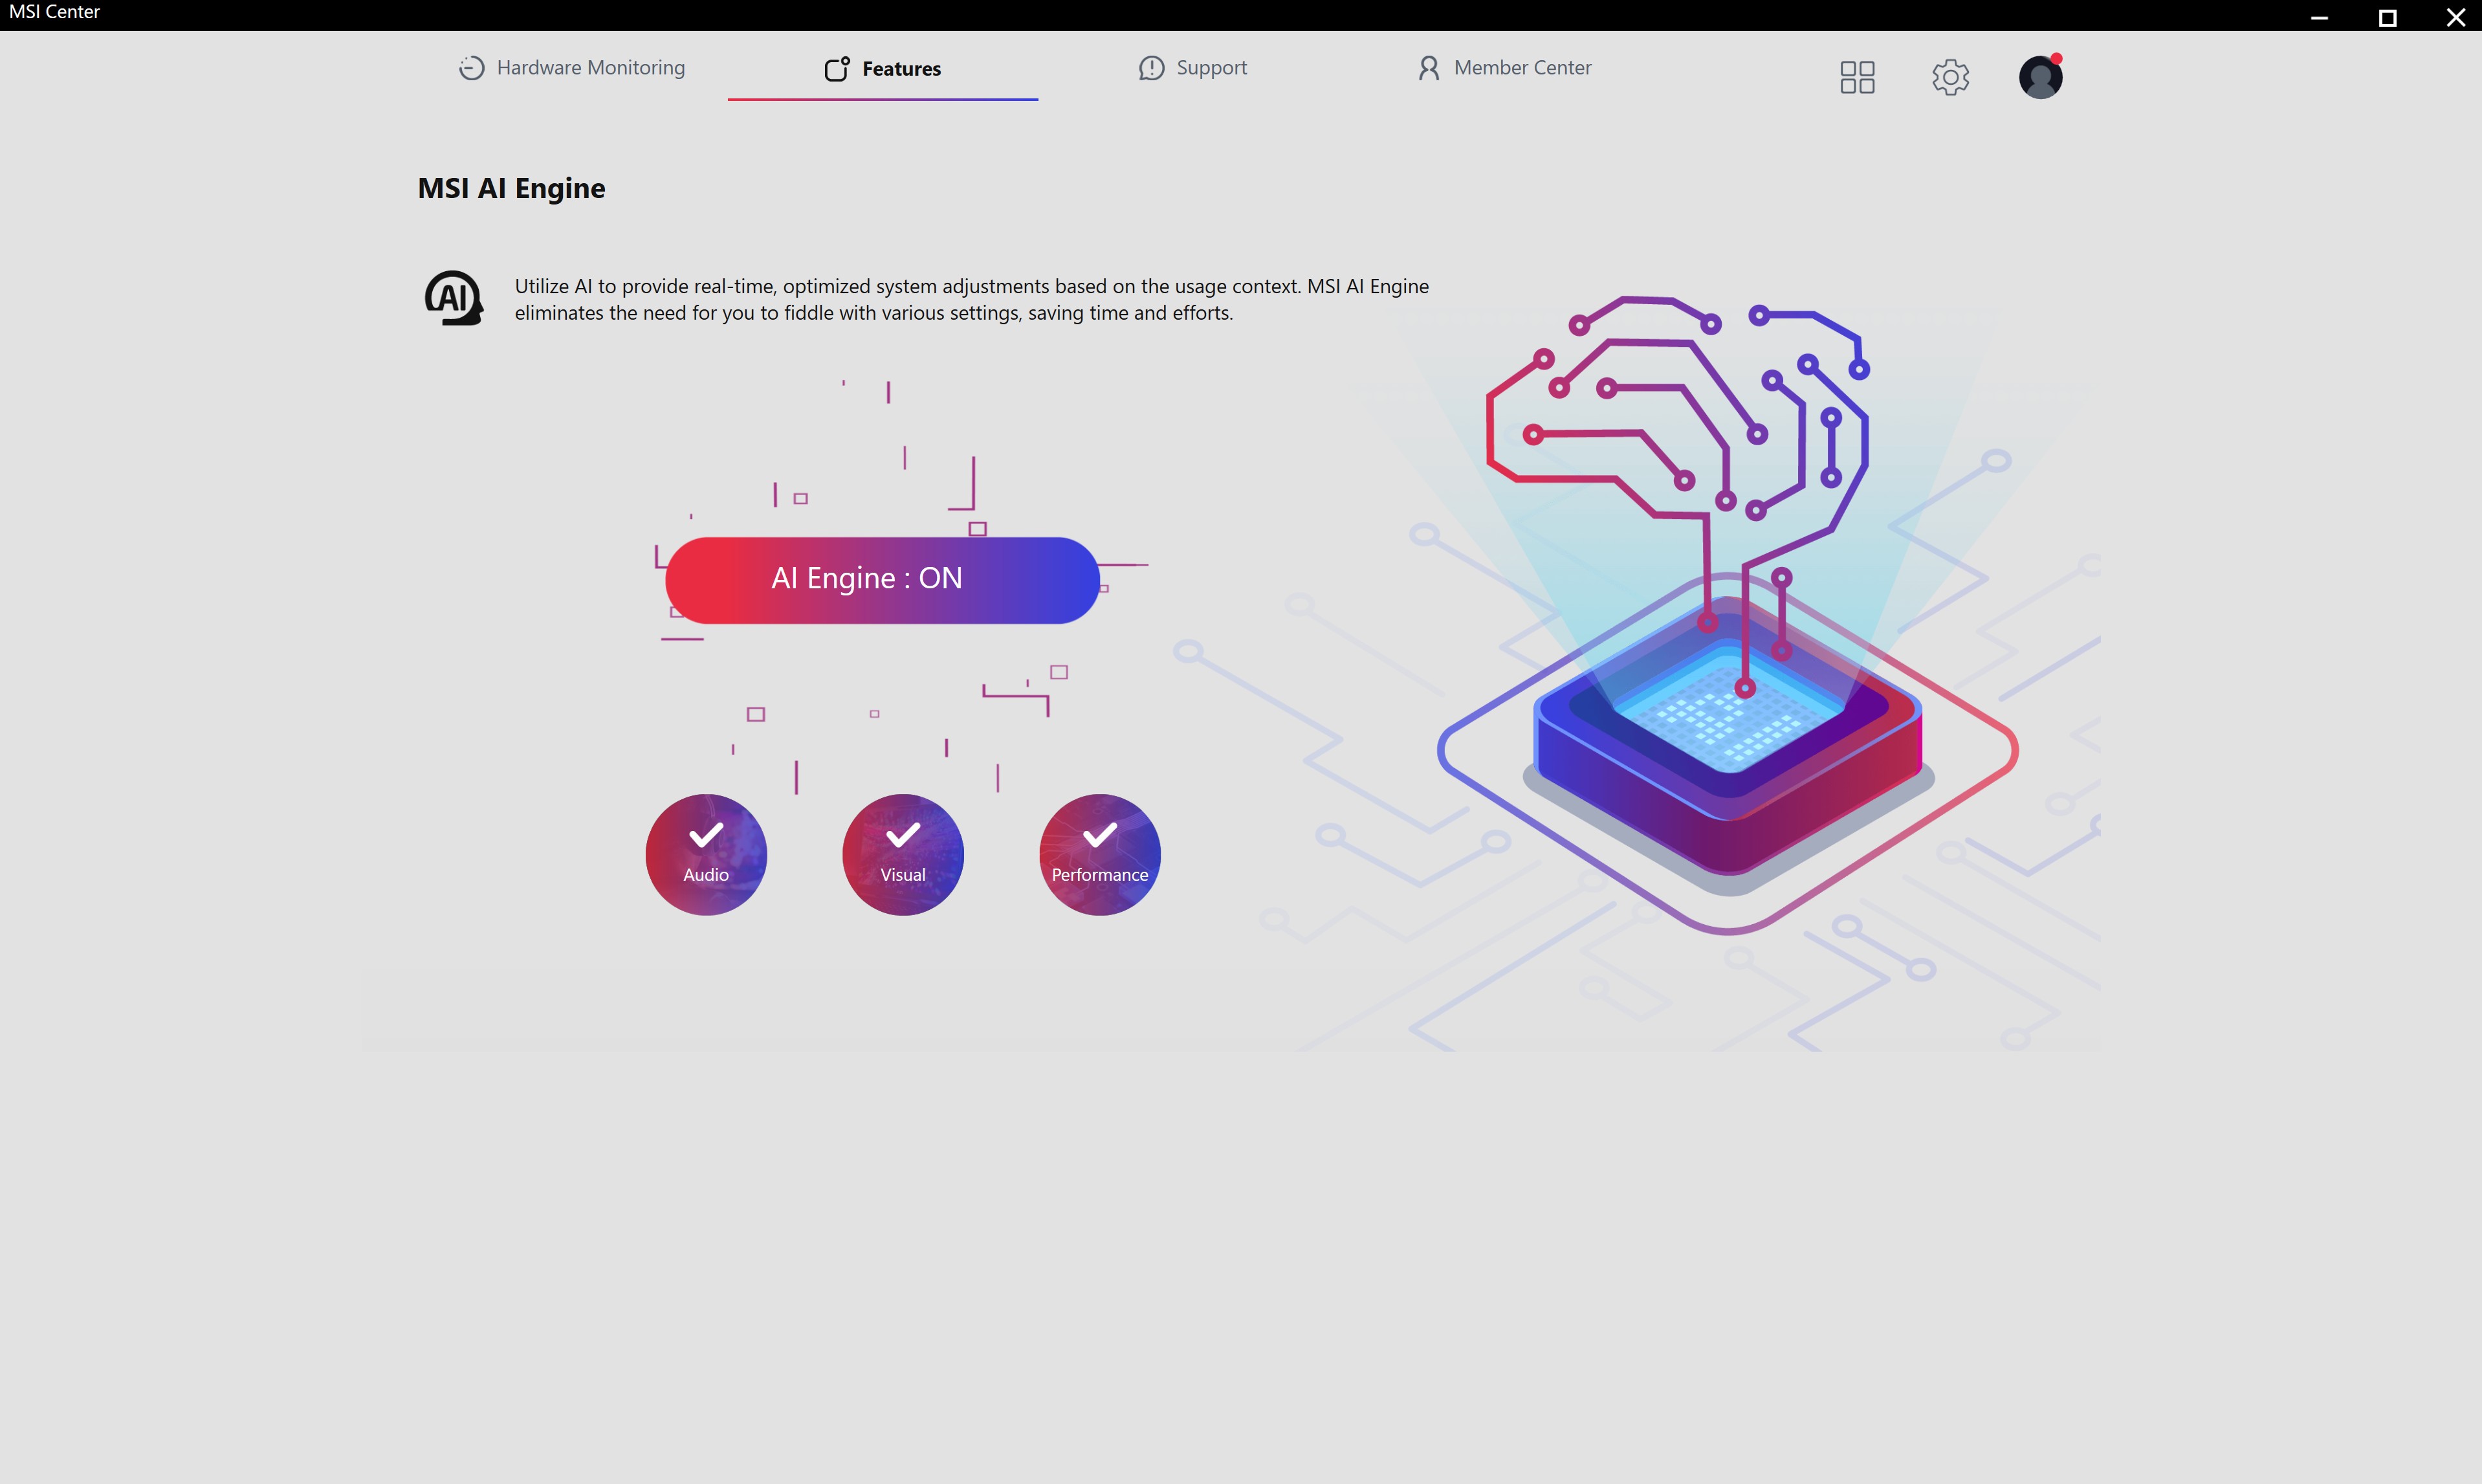Click the user profile avatar

[2039, 77]
